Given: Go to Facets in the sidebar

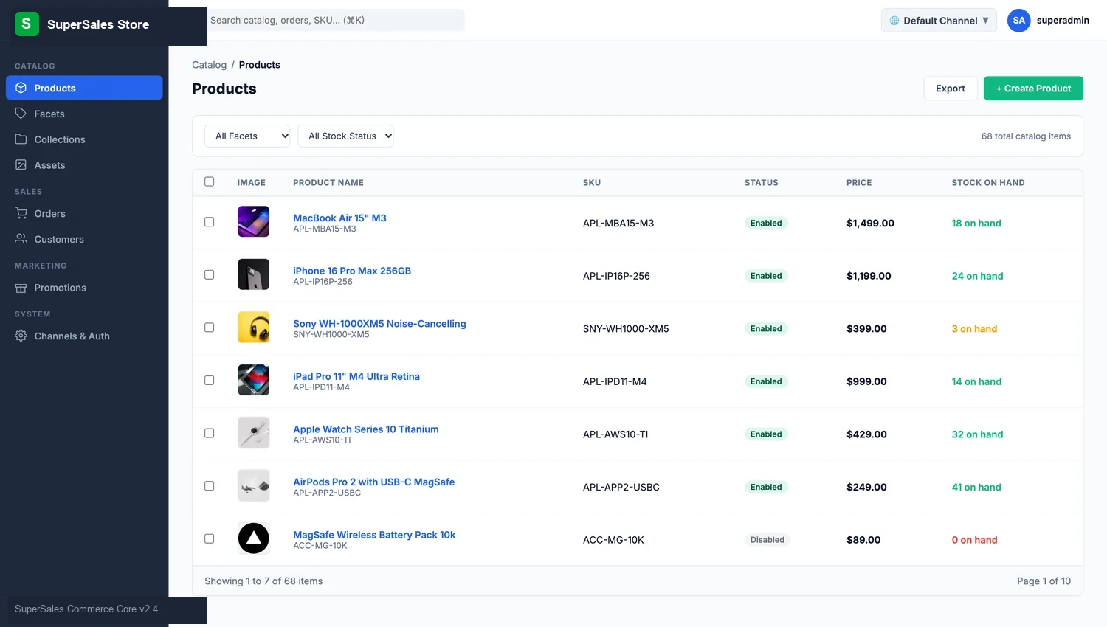Looking at the screenshot, I should [x=84, y=114].
